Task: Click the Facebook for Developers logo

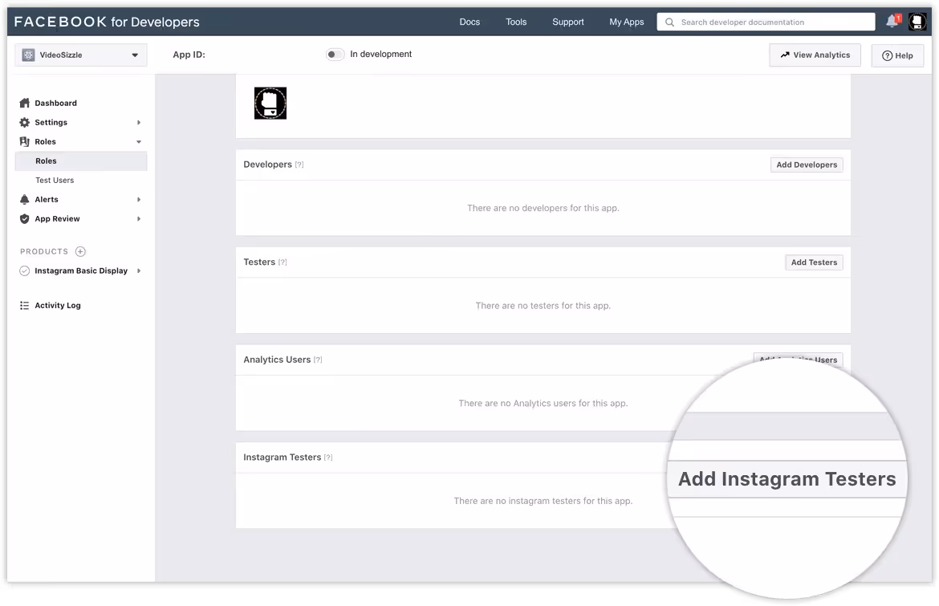Action: [x=107, y=22]
